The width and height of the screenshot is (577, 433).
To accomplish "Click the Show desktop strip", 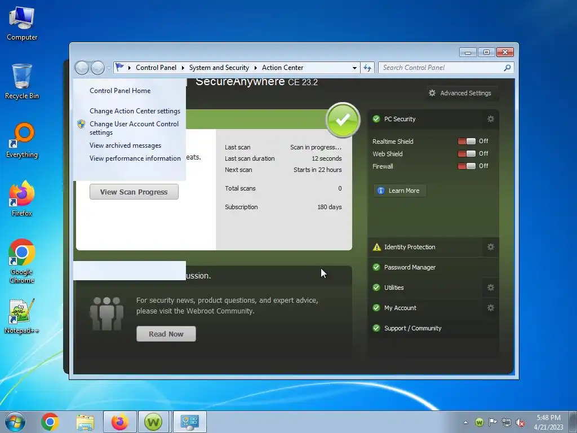I will 573,422.
